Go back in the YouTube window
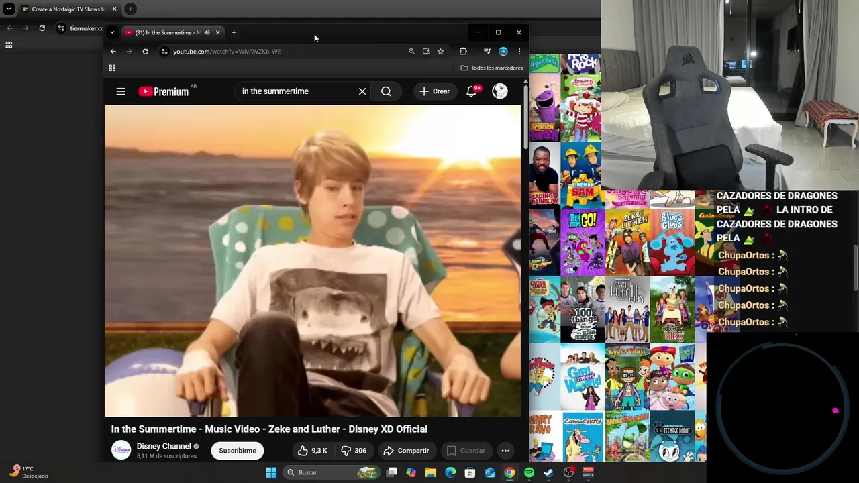The image size is (859, 483). coord(113,51)
